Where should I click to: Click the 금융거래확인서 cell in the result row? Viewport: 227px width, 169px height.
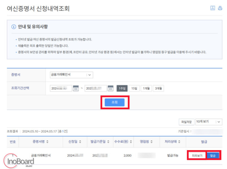coord(41,155)
